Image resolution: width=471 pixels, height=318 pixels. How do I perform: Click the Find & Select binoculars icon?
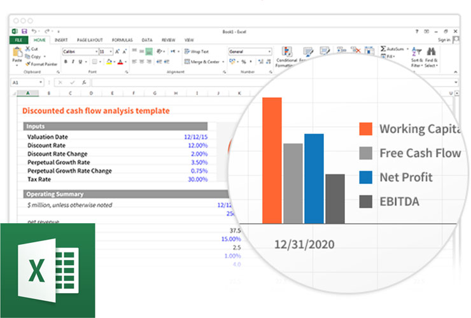[432, 57]
